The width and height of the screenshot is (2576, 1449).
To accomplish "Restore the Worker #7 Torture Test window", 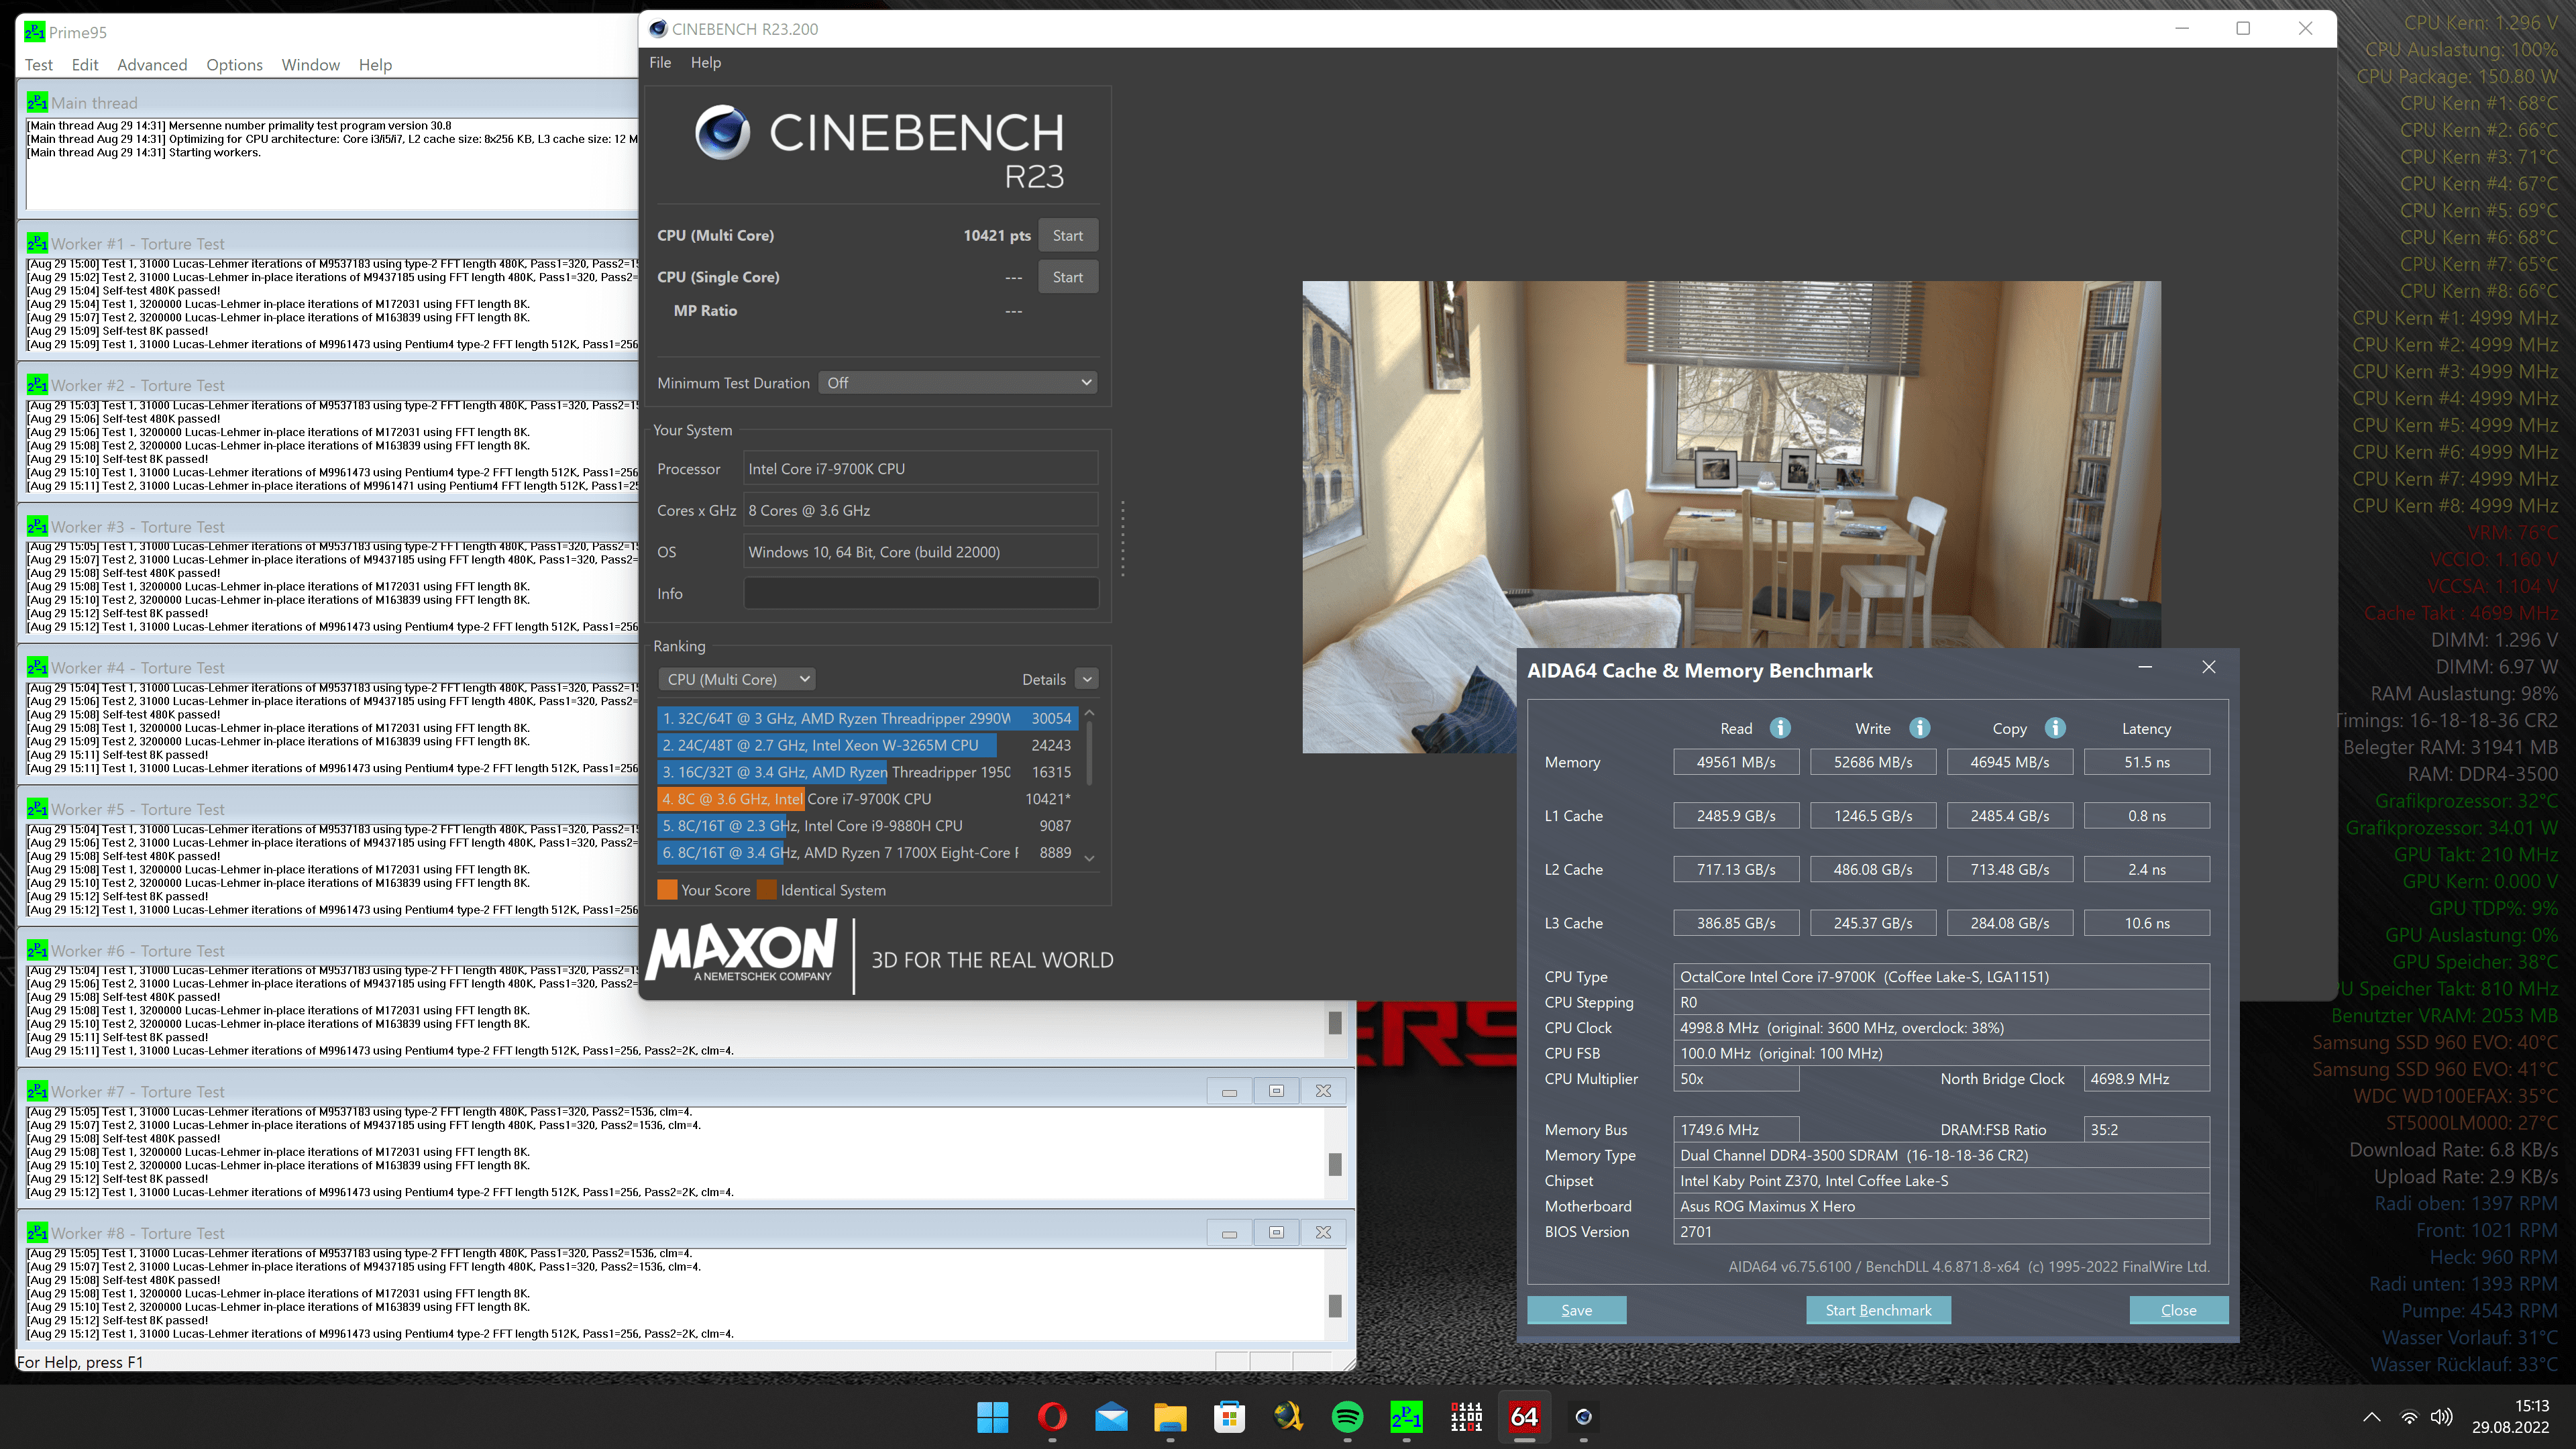I will pyautogui.click(x=1276, y=1091).
